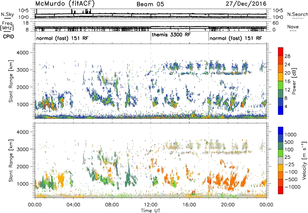The height and width of the screenshot is (213, 308).
Task: Click the dark blue top velocity swatch
Action: (x=281, y=131)
